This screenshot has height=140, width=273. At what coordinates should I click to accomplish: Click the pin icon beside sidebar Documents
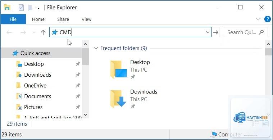coord(78,96)
